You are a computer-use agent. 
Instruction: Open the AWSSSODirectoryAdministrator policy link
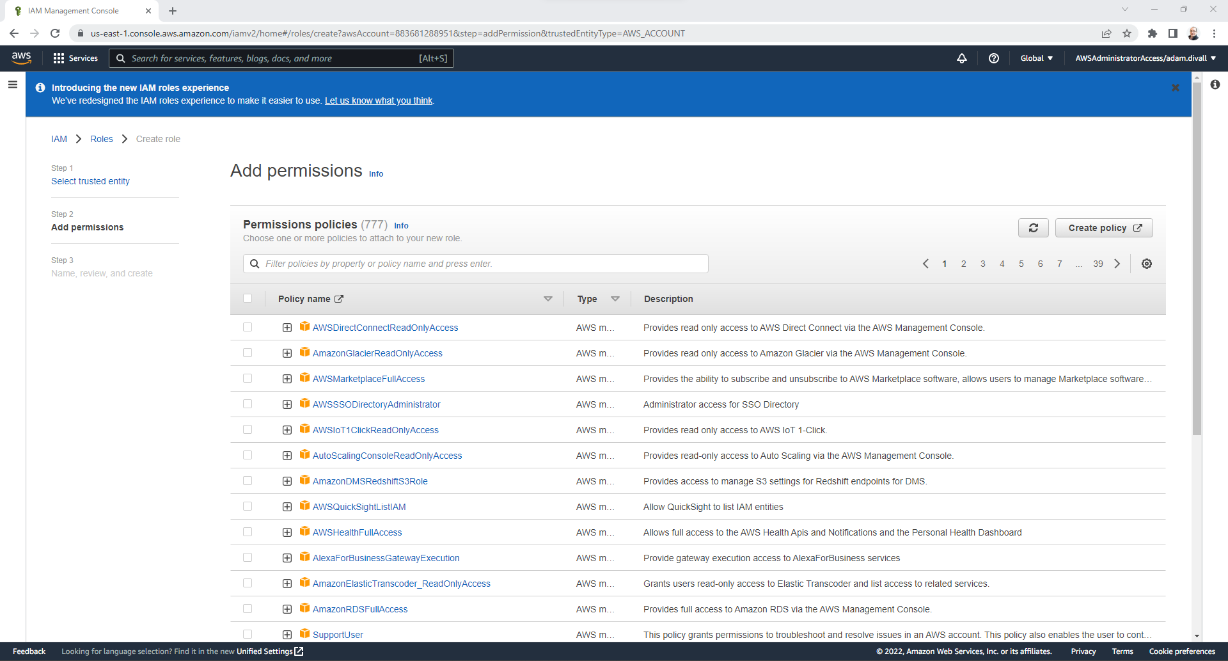pyautogui.click(x=376, y=404)
